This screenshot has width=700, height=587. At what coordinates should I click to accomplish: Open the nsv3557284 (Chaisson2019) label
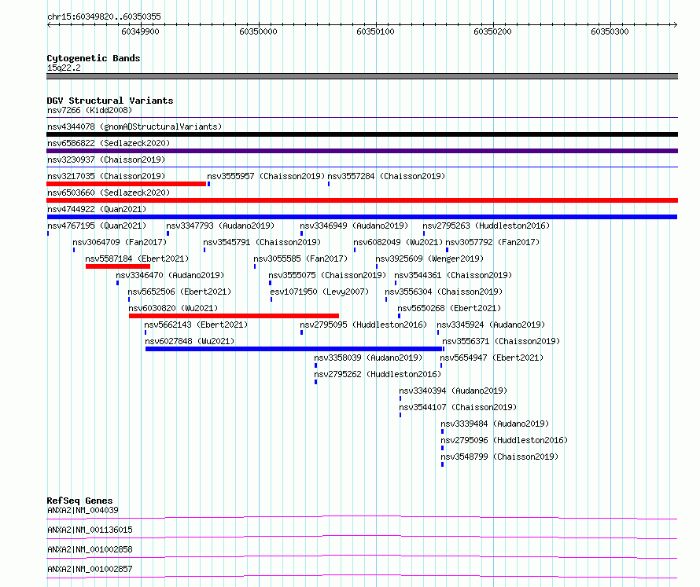coord(386,176)
